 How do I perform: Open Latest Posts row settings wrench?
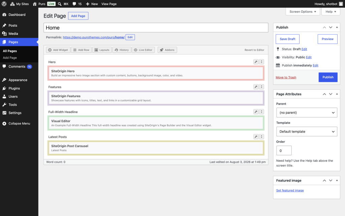coord(256,137)
